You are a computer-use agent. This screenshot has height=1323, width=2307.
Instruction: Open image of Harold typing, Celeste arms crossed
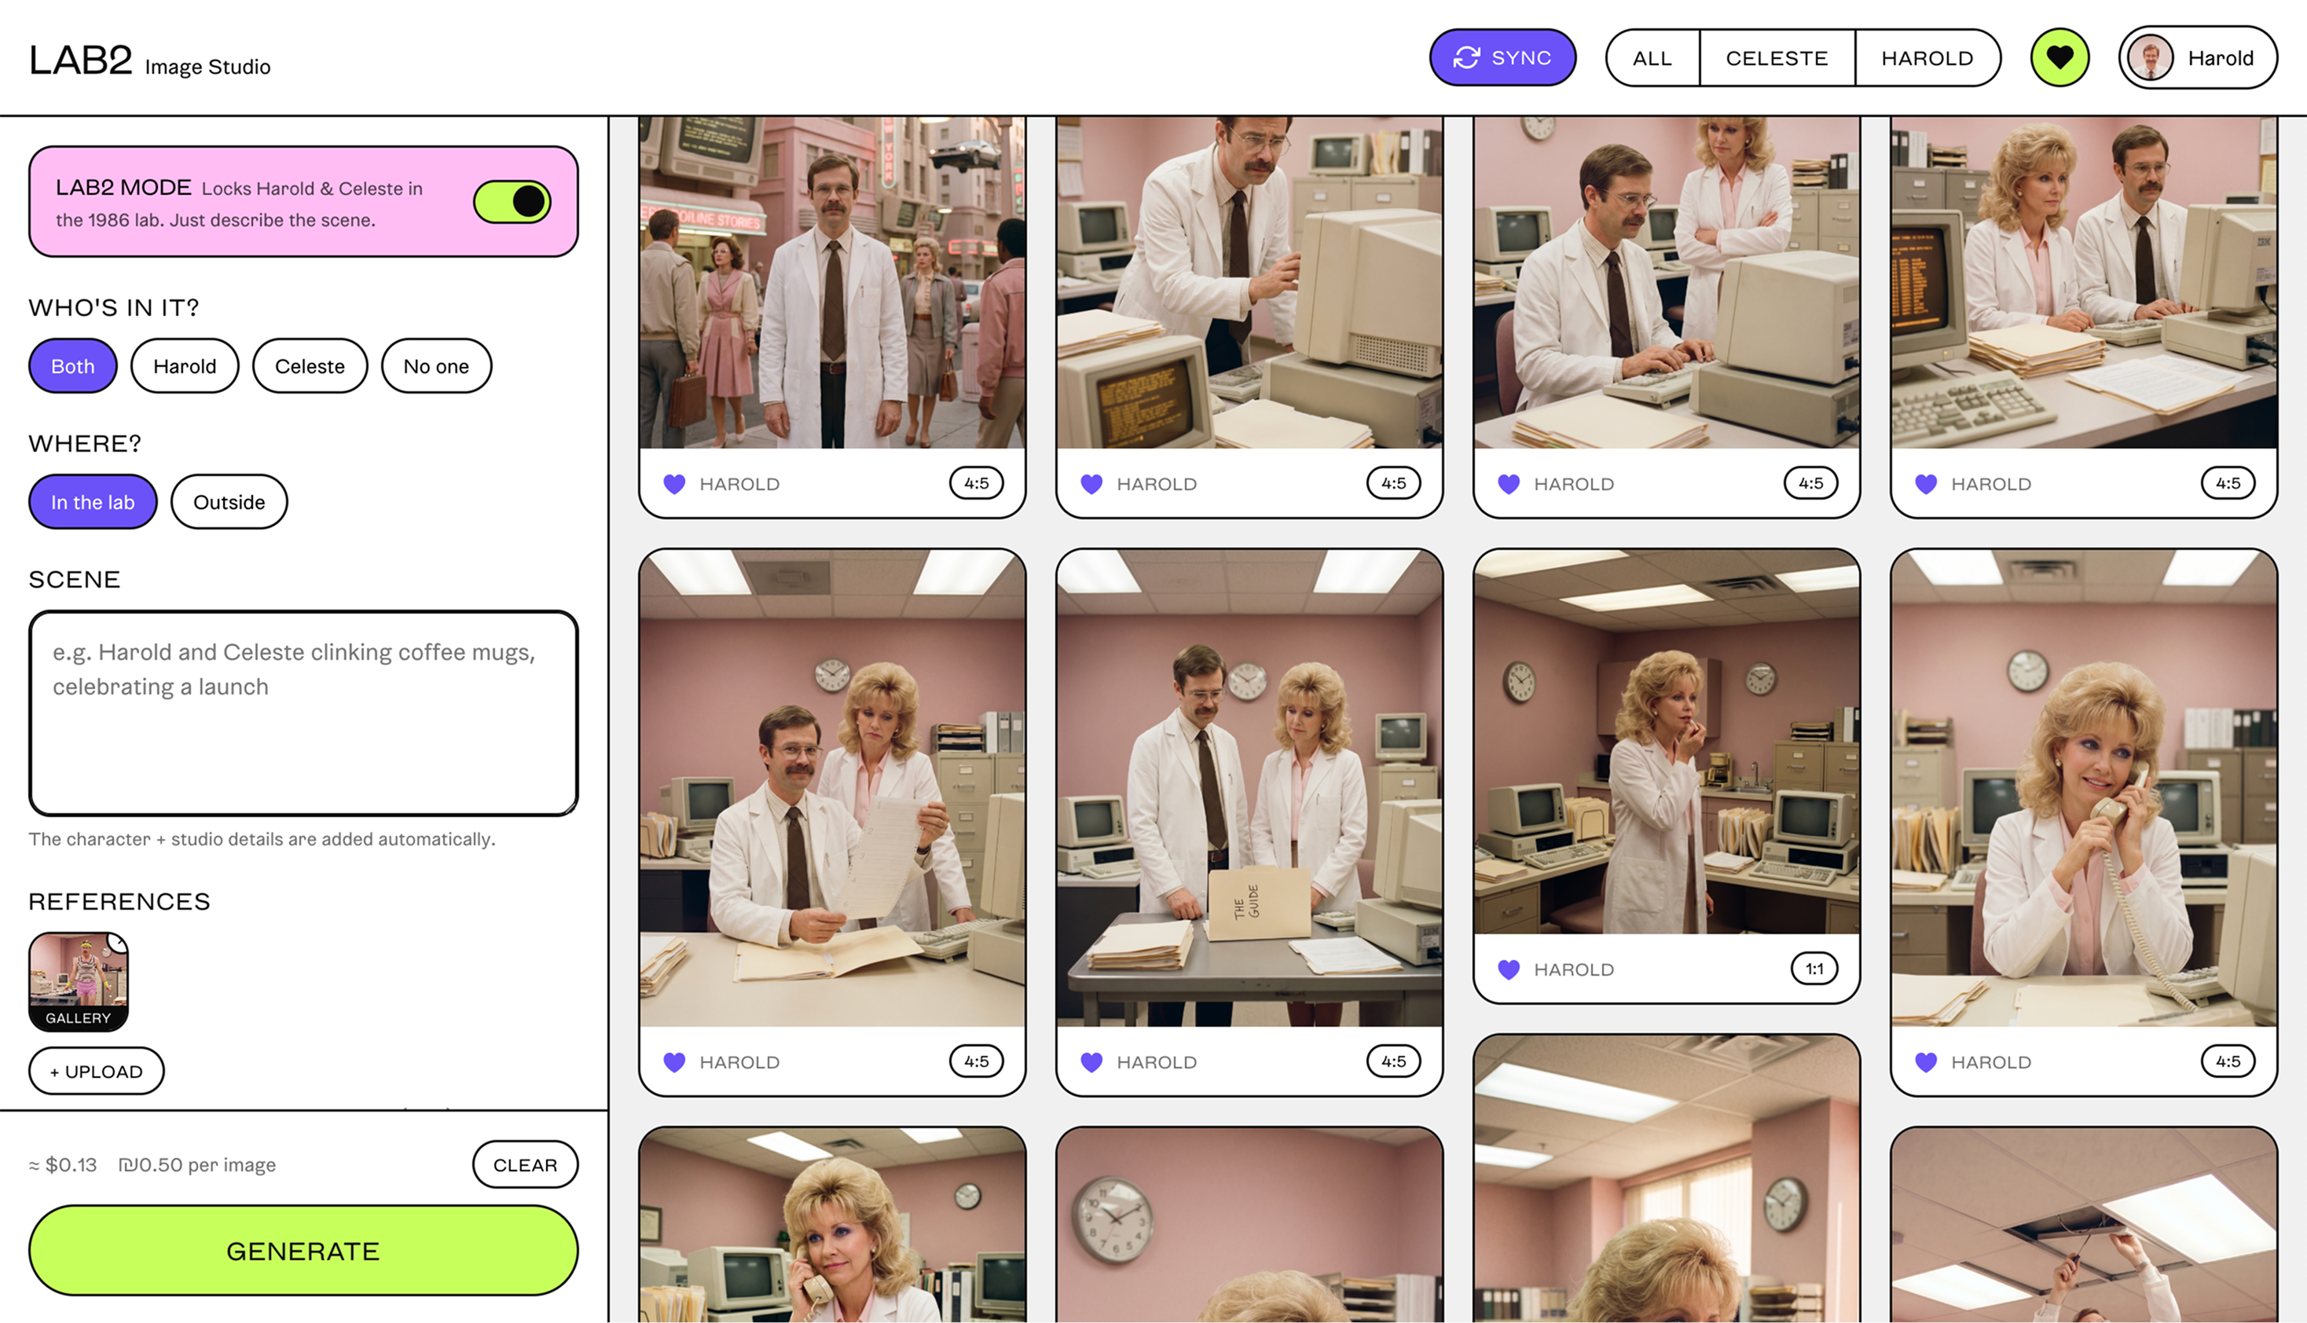click(1667, 282)
